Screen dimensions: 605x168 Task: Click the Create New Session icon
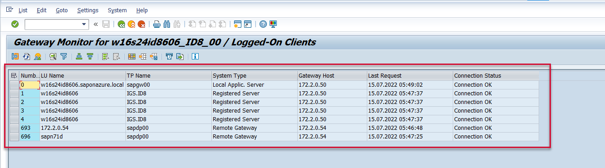[x=237, y=25]
